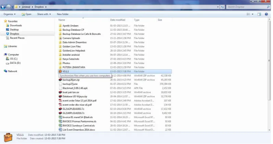
Task: Select the Camera Uploads folder icon
Action: [60, 38]
